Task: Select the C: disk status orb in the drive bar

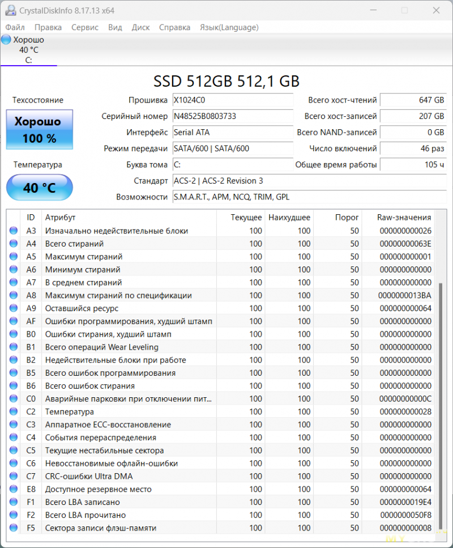Action: pos(6,40)
